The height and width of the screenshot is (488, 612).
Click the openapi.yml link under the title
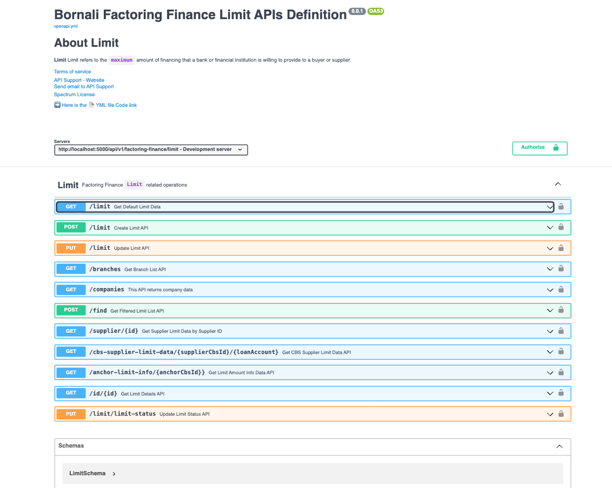65,25
